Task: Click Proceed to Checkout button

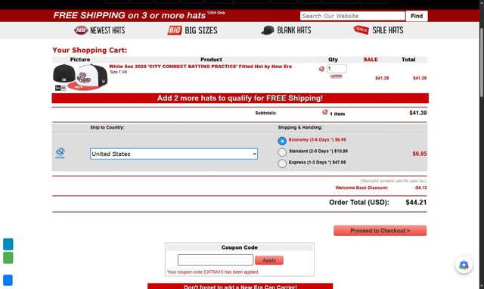Action: (380, 231)
